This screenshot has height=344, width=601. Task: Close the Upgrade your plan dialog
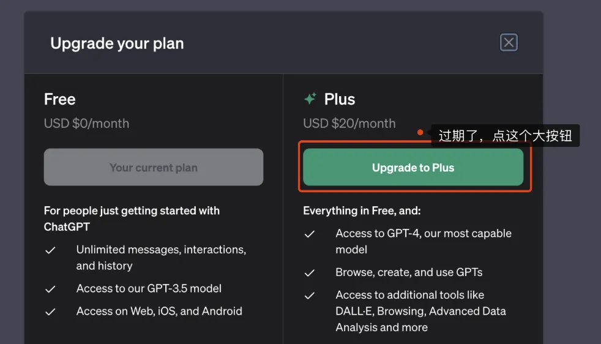coord(509,42)
